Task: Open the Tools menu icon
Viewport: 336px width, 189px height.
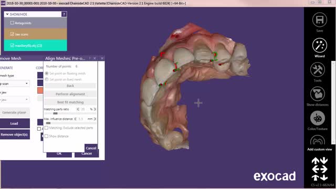Action: point(317,70)
